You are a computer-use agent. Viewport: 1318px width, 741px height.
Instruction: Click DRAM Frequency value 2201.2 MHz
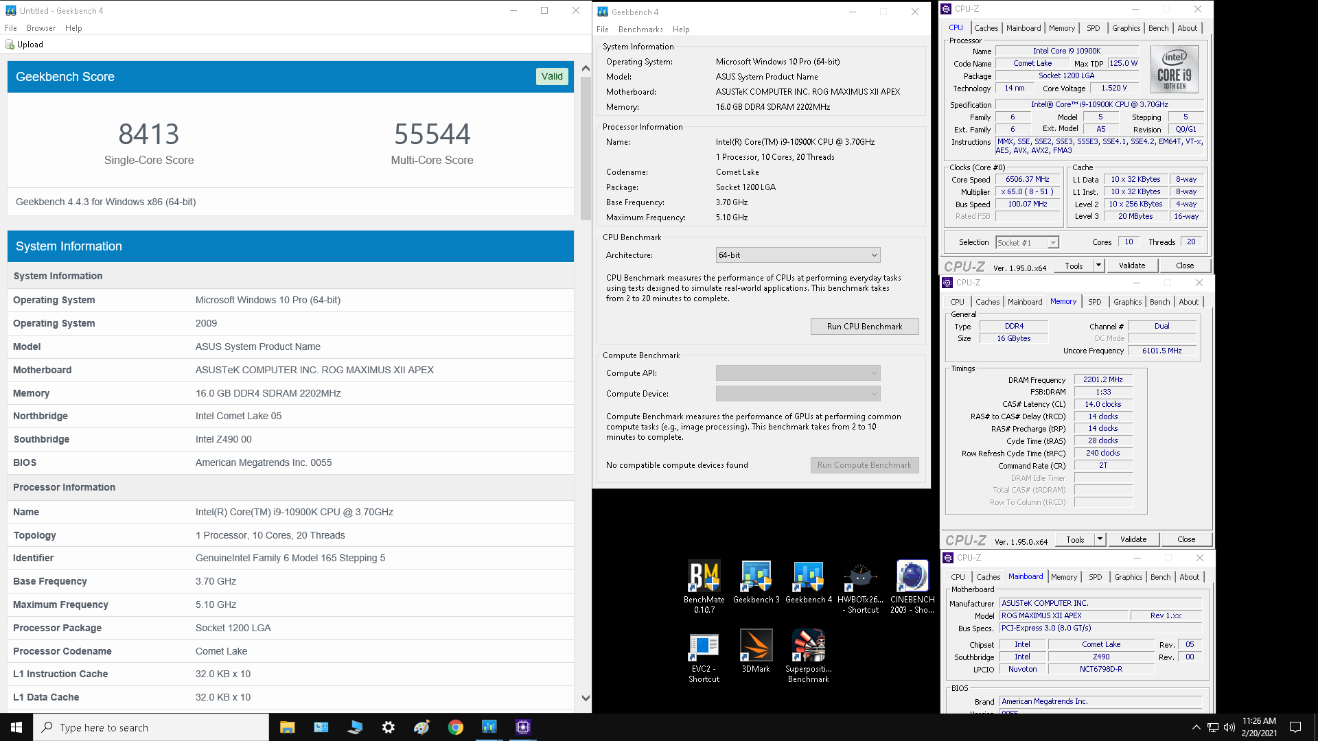[x=1103, y=379]
